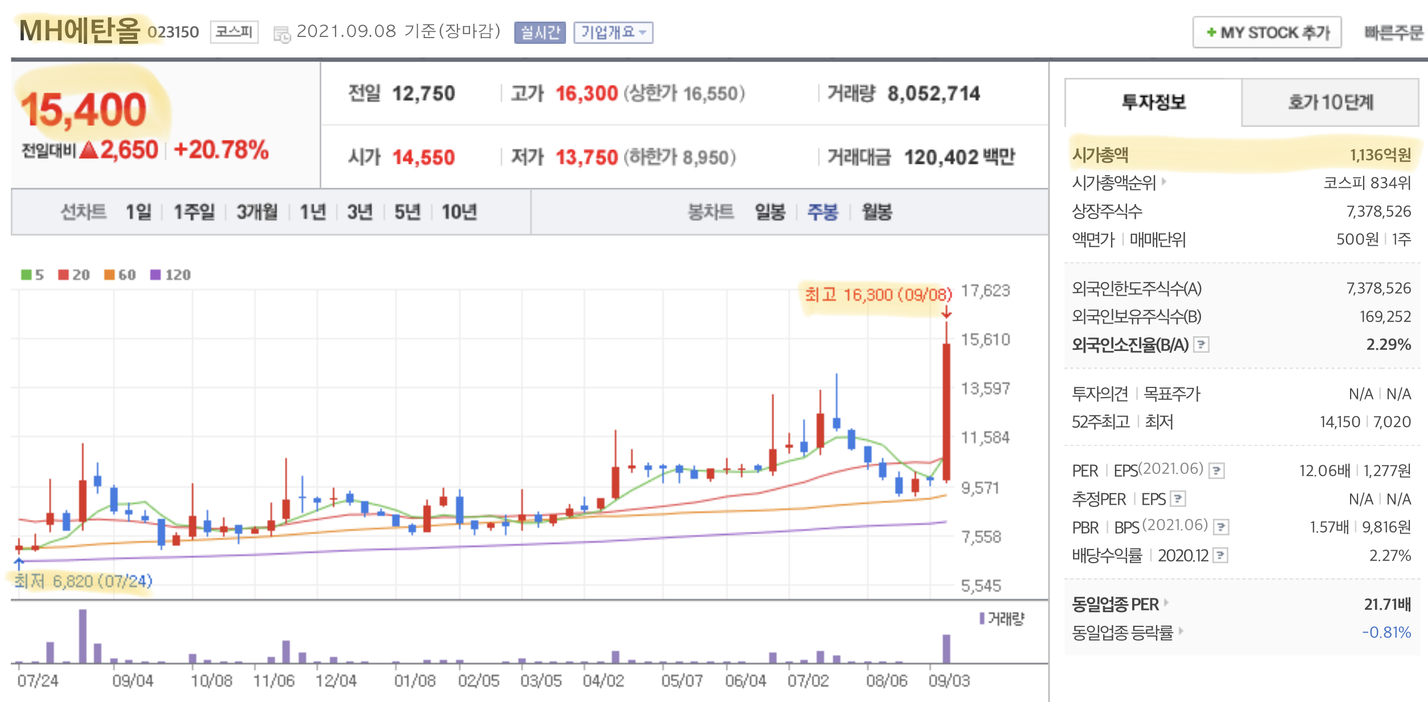The height and width of the screenshot is (702, 1428).
Task: Select the 1년 line chart period
Action: click(313, 212)
